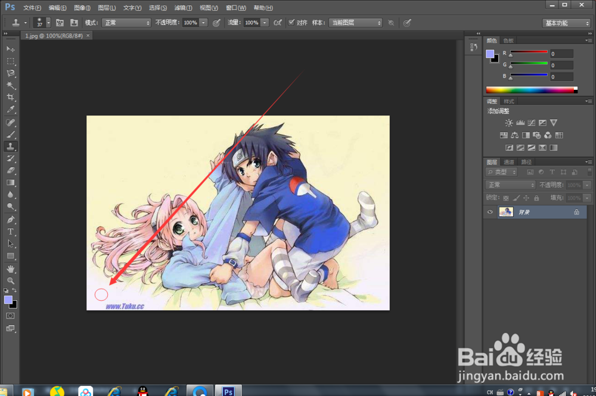Screen dimensions: 596x396
Task: Open the 模式 blend mode dropdown
Action: [x=126, y=23]
